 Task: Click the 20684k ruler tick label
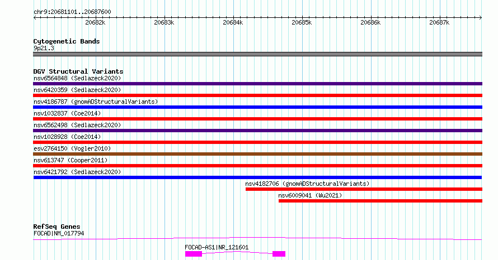233,22
